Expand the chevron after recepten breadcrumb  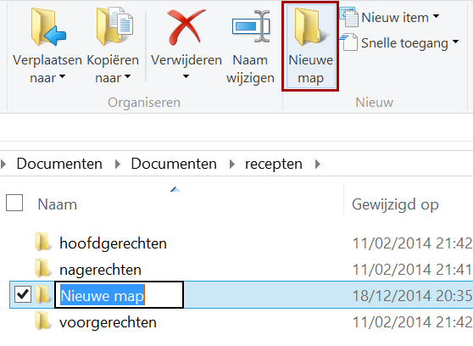click(x=317, y=165)
